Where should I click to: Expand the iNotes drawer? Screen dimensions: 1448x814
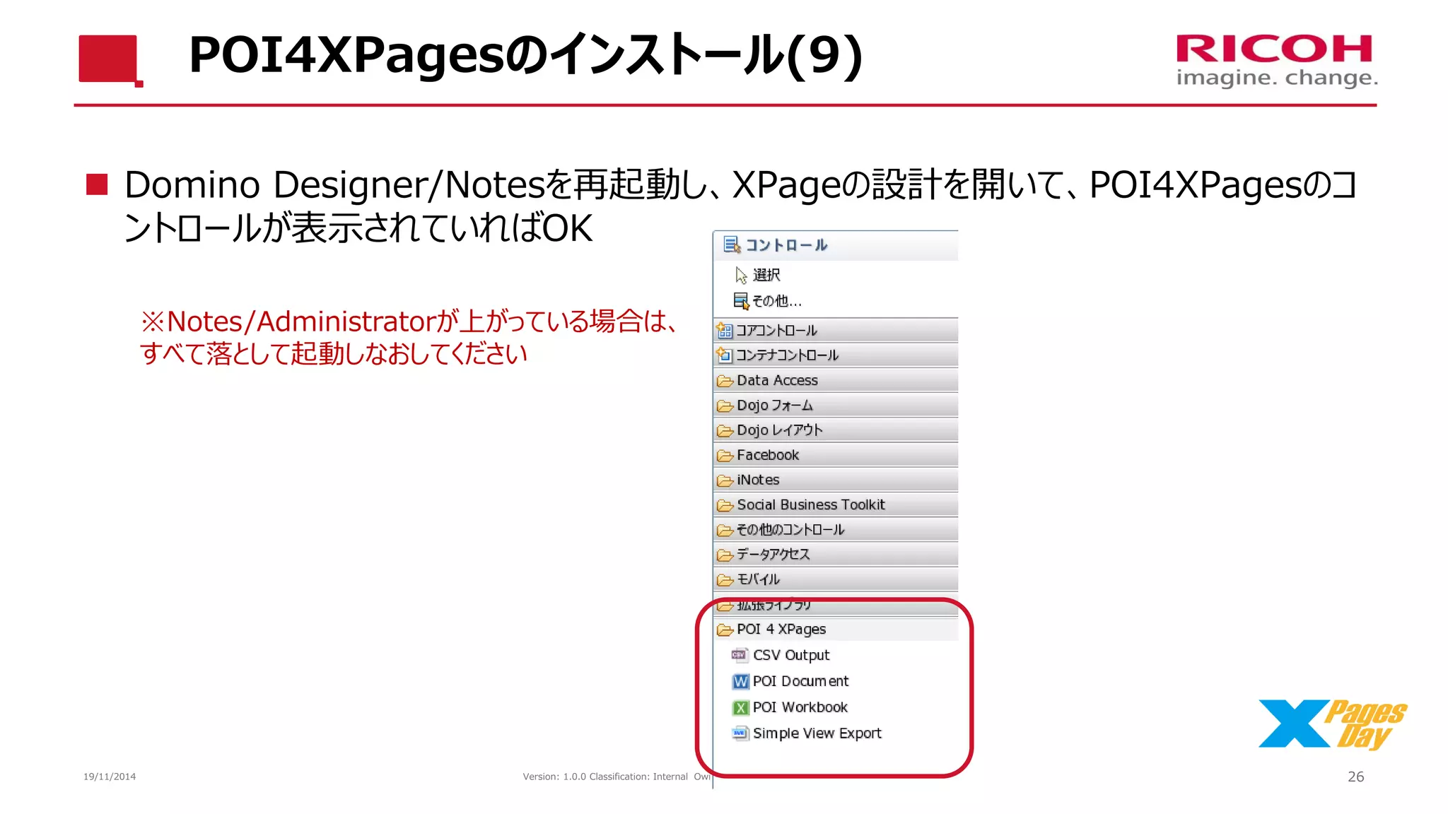[836, 480]
